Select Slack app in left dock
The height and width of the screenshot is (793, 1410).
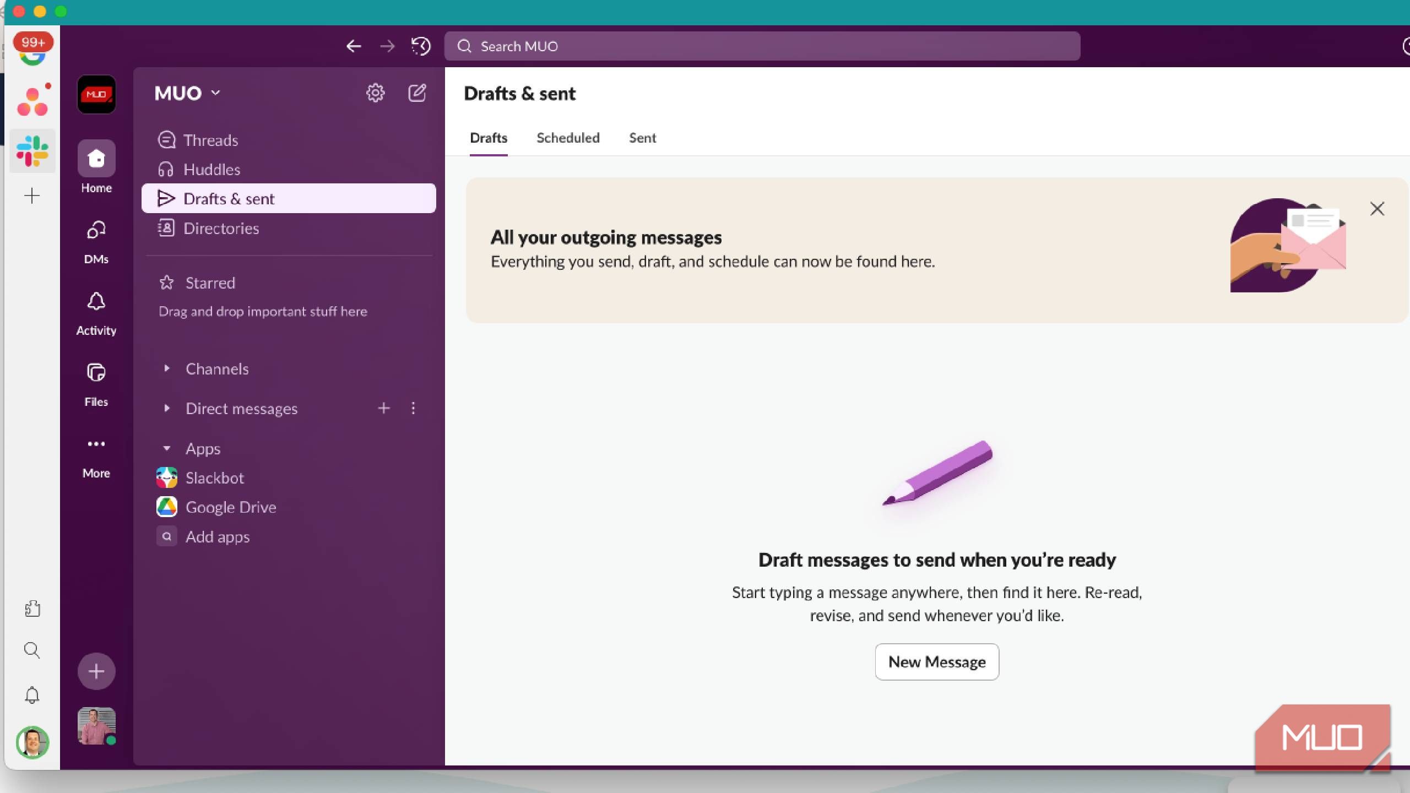click(x=32, y=151)
